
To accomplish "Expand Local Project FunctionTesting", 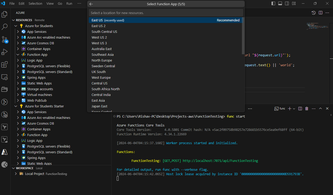I will point(16,174).
